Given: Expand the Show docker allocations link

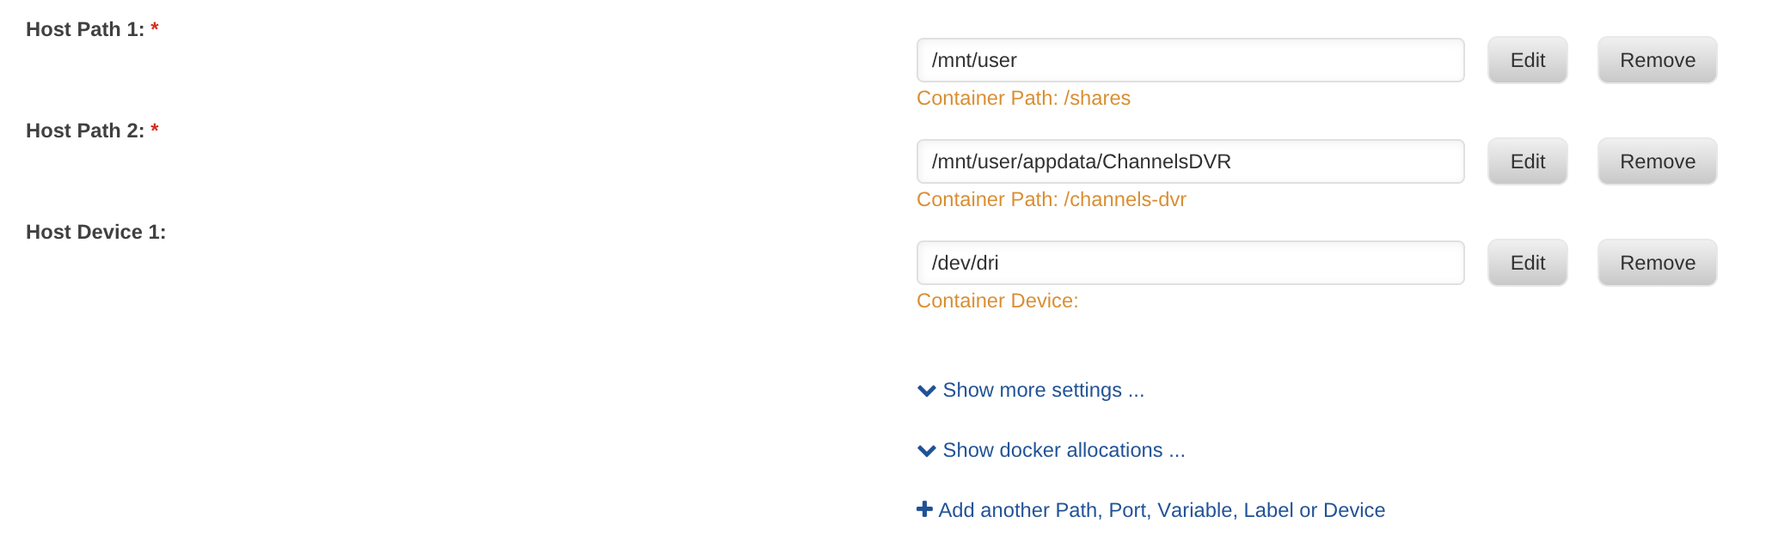Looking at the screenshot, I should 1064,451.
